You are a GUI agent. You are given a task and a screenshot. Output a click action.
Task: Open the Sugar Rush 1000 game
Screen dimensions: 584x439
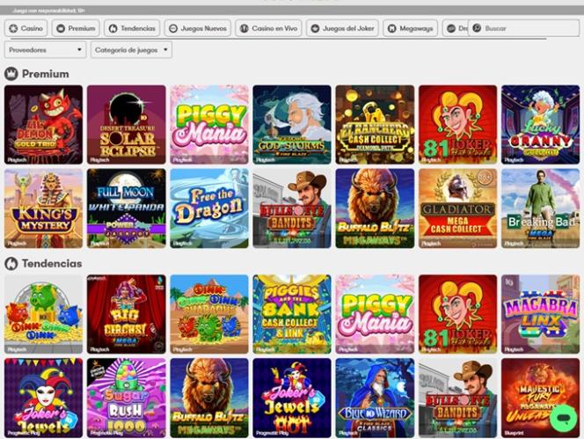point(127,398)
